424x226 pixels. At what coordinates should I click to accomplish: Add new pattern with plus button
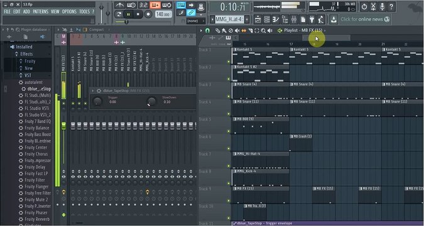tap(247, 19)
